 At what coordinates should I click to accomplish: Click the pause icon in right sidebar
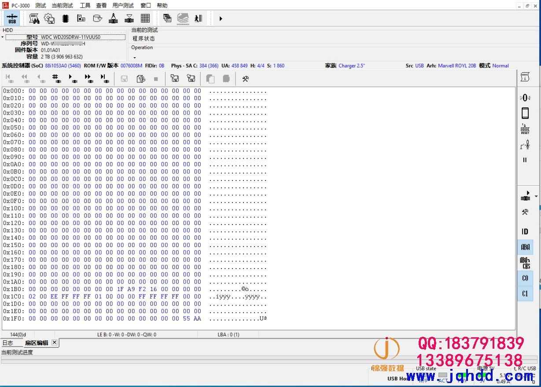tap(525, 160)
